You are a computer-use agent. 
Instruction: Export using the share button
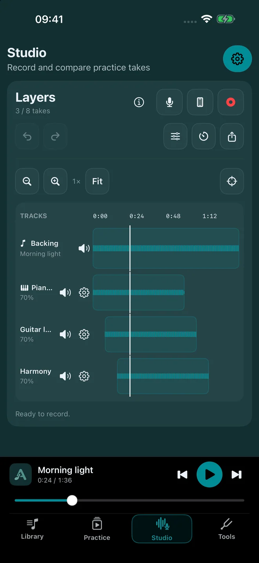(x=232, y=136)
